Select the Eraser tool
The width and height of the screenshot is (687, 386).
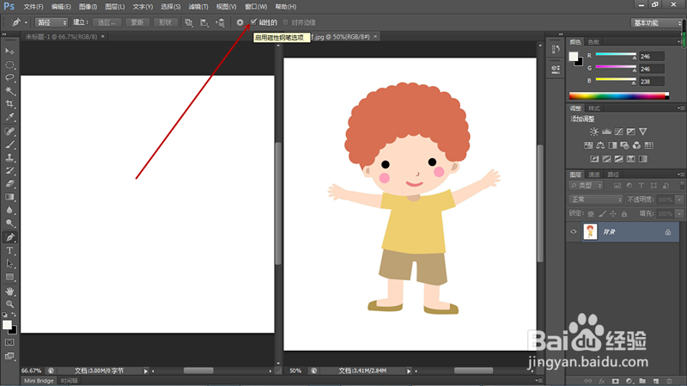pos(9,184)
